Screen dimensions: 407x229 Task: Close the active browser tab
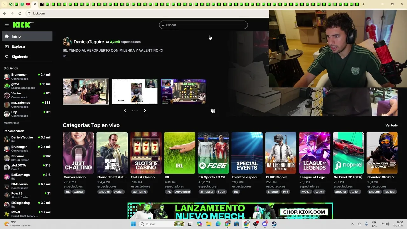pos(35,4)
